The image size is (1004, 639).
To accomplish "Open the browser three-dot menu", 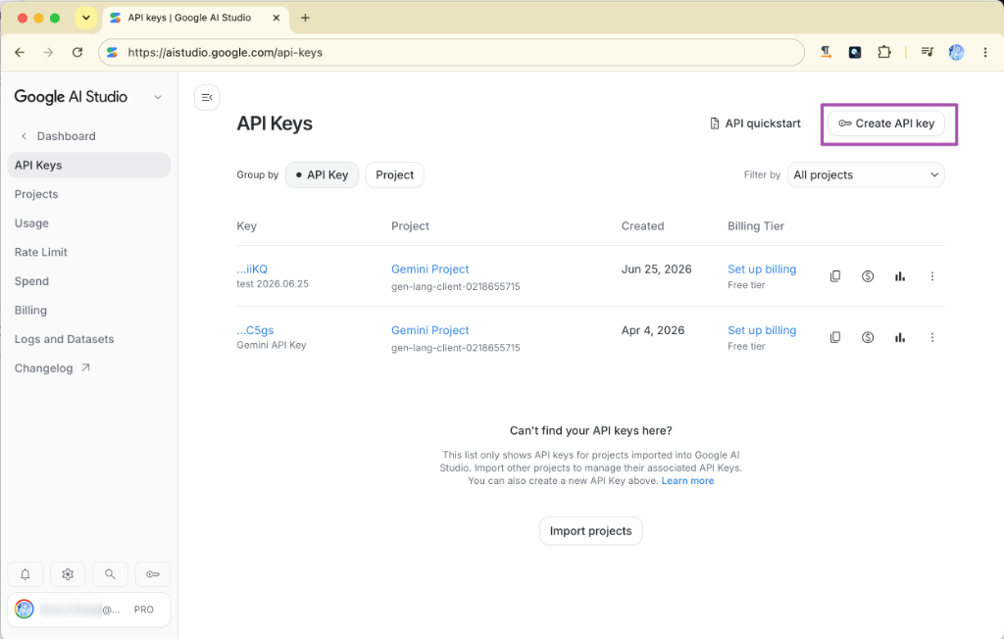I will pos(984,53).
